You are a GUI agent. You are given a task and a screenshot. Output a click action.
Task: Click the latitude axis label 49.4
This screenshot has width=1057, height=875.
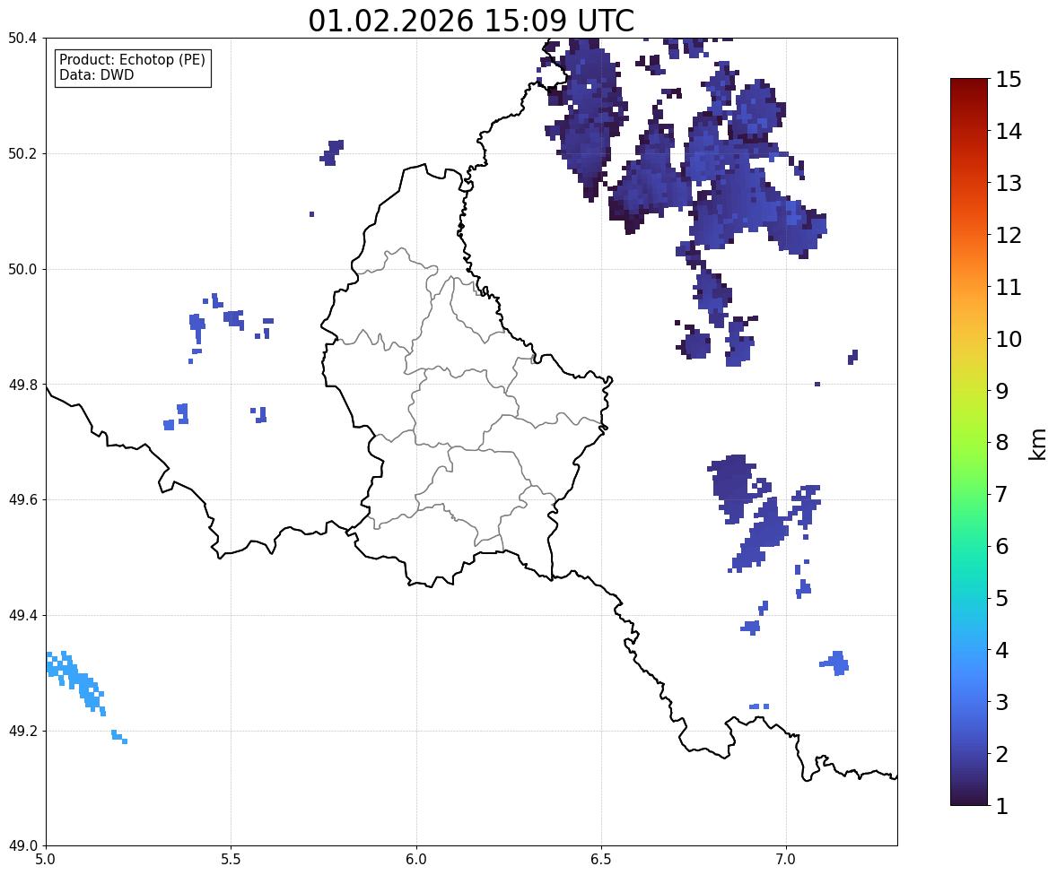coord(22,616)
